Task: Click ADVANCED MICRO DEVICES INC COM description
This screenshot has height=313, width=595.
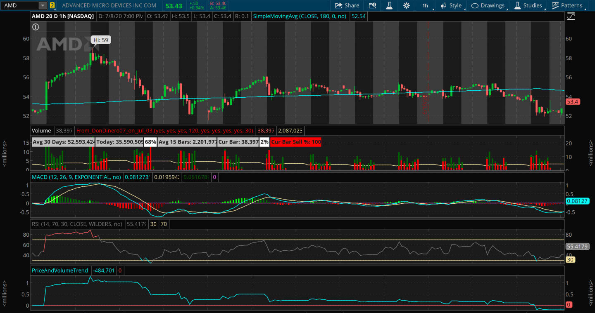Action: [x=109, y=5]
